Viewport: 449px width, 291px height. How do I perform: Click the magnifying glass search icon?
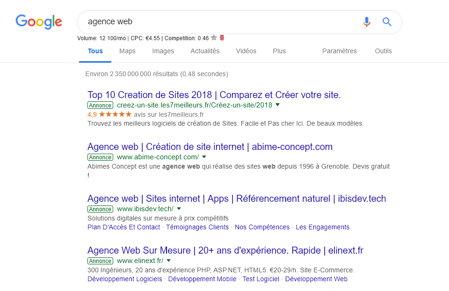pyautogui.click(x=387, y=22)
